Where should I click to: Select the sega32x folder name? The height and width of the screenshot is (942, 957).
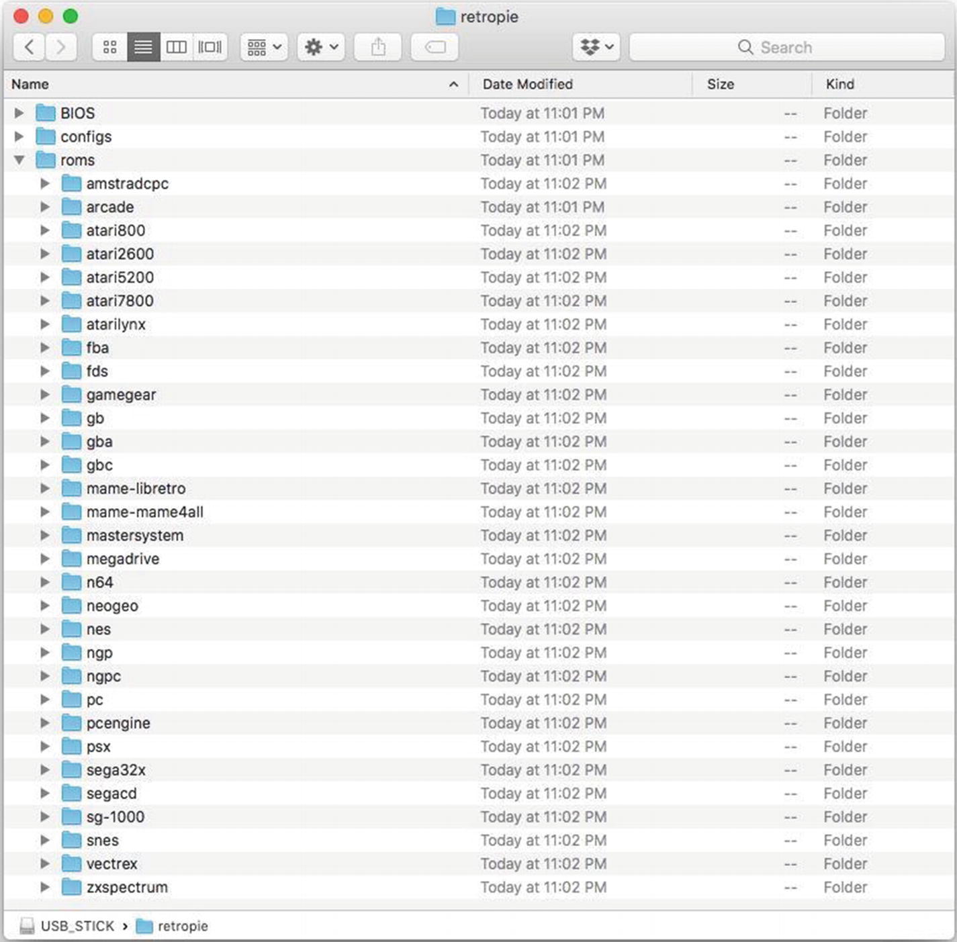(x=116, y=769)
